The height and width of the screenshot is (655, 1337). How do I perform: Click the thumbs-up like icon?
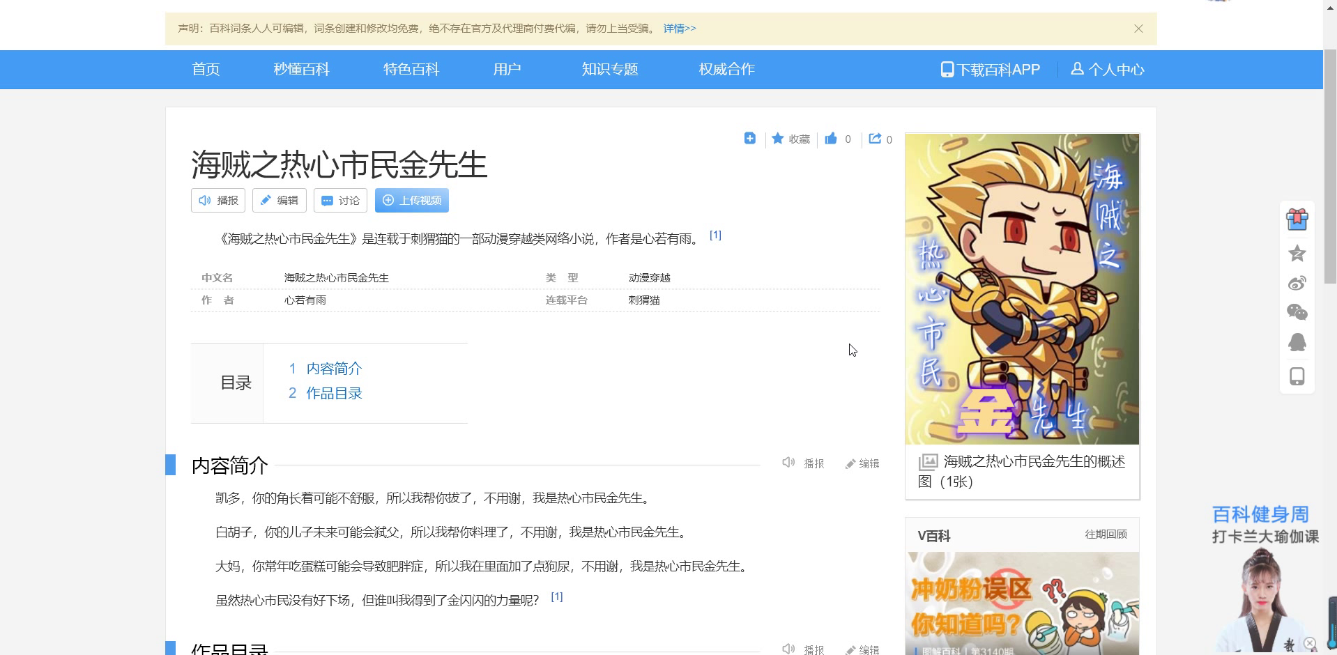830,139
